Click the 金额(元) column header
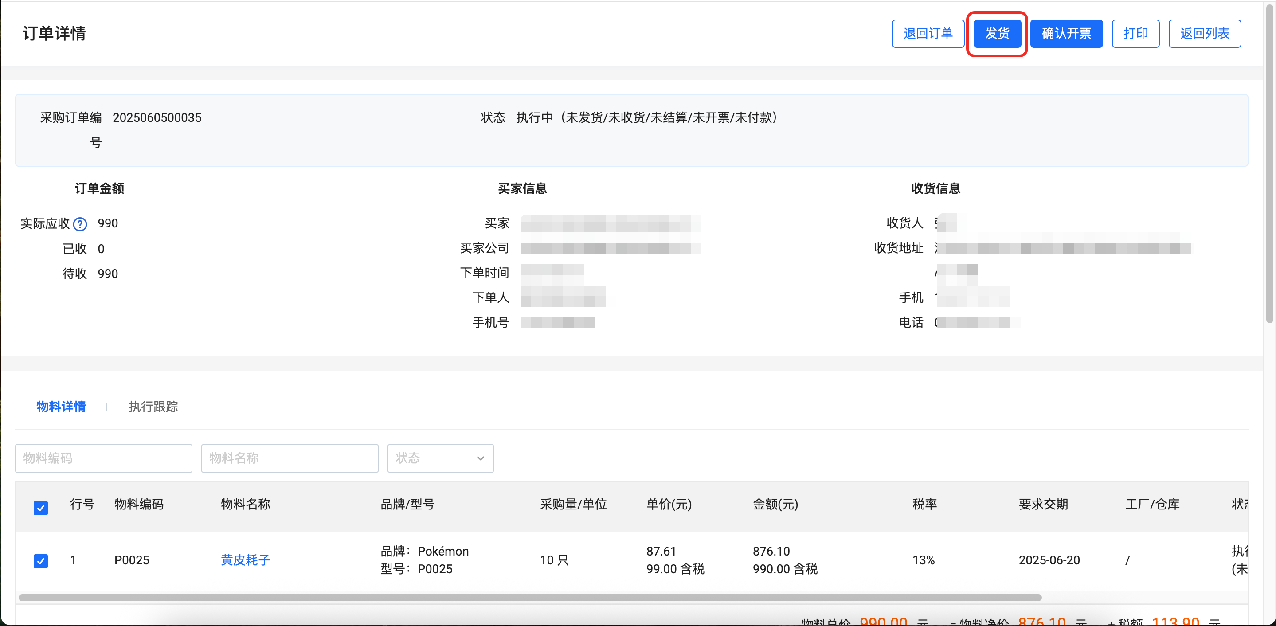 tap(775, 504)
